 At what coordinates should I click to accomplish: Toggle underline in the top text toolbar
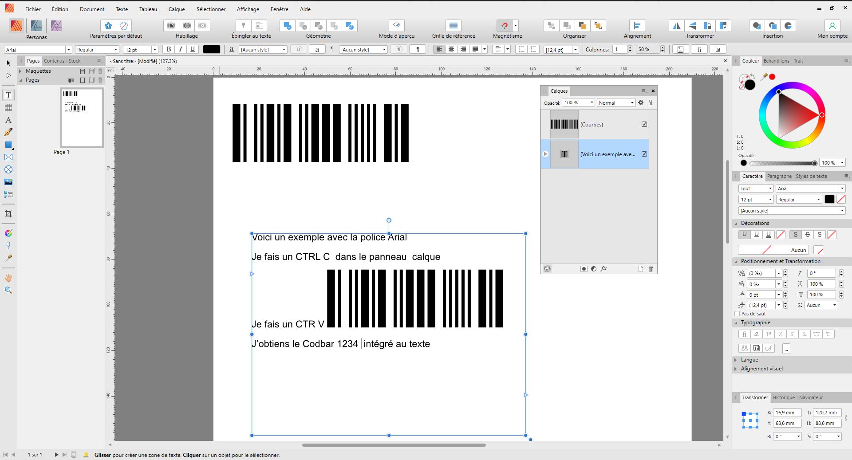click(193, 49)
